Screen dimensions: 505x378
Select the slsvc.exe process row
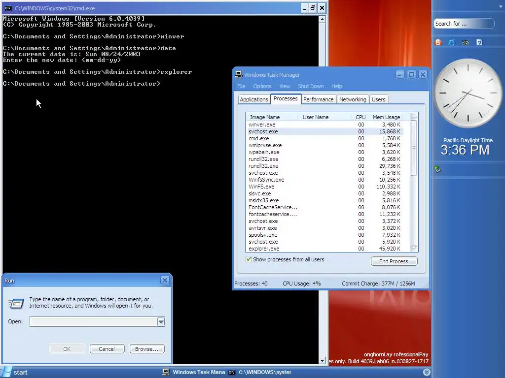point(325,193)
